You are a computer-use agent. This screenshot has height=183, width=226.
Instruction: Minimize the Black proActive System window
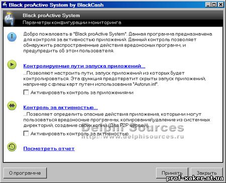click(x=208, y=5)
